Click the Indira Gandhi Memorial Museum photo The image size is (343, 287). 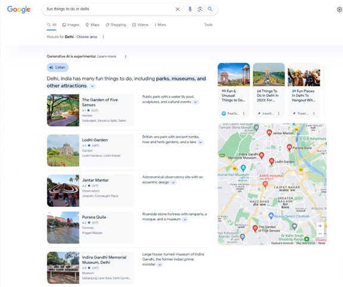(x=63, y=268)
